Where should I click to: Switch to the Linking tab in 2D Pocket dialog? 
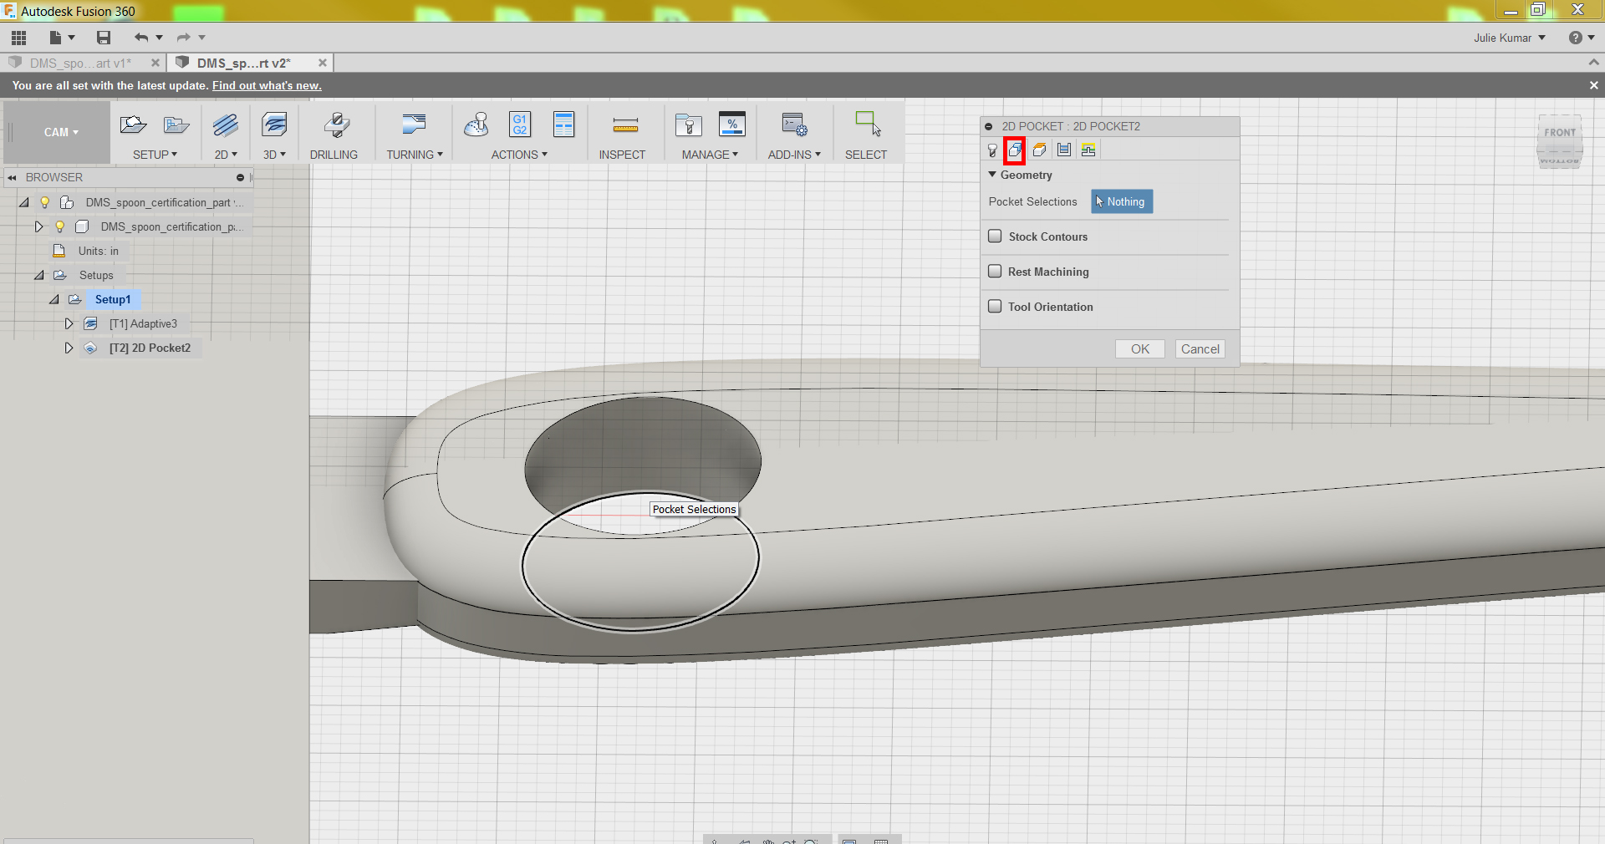click(x=1088, y=150)
